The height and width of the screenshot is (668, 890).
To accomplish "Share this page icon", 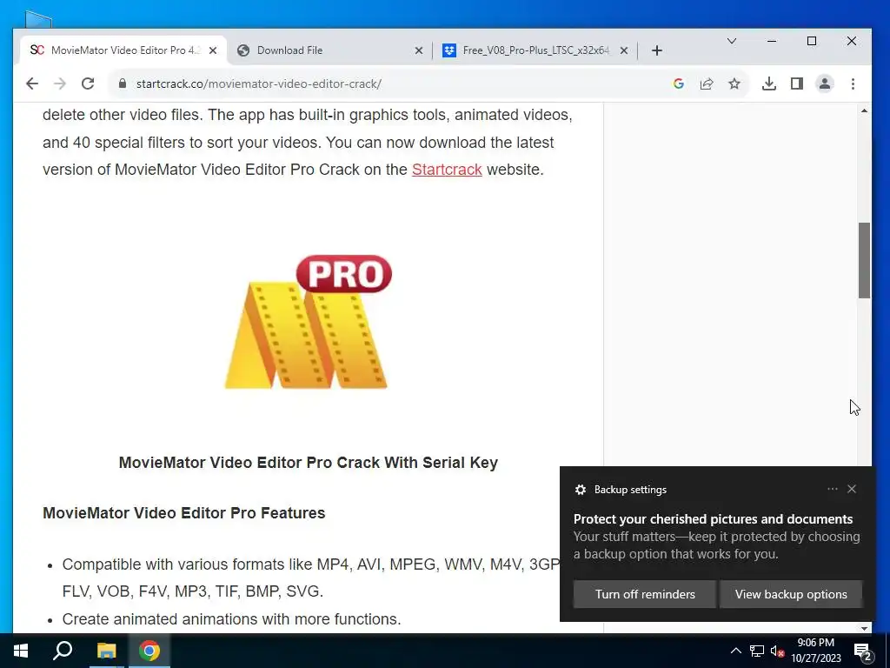I will pyautogui.click(x=706, y=84).
